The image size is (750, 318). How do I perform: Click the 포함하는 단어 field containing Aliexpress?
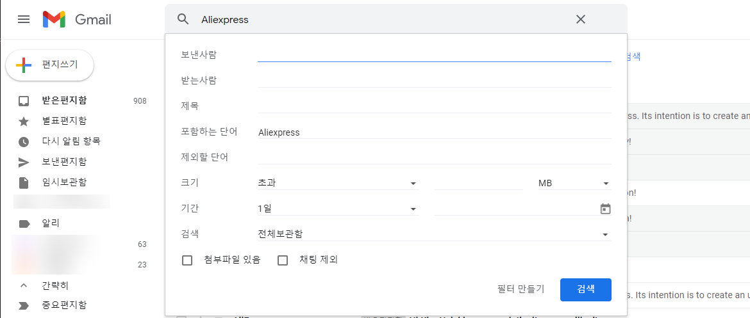point(435,132)
